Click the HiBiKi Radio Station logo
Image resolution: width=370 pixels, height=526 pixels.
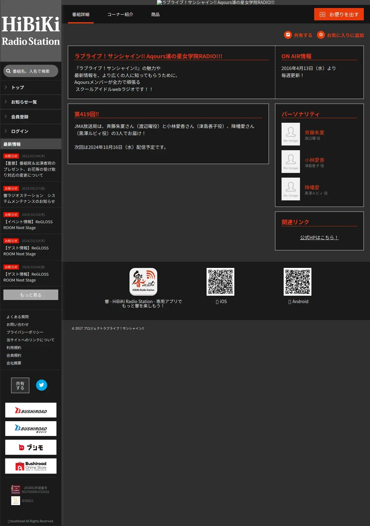pos(31,31)
